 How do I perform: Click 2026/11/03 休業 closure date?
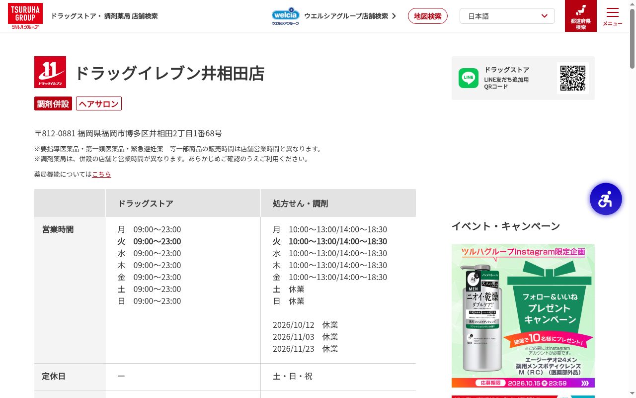coord(305,337)
